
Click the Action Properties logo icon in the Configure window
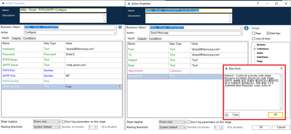click(x=3, y=3)
